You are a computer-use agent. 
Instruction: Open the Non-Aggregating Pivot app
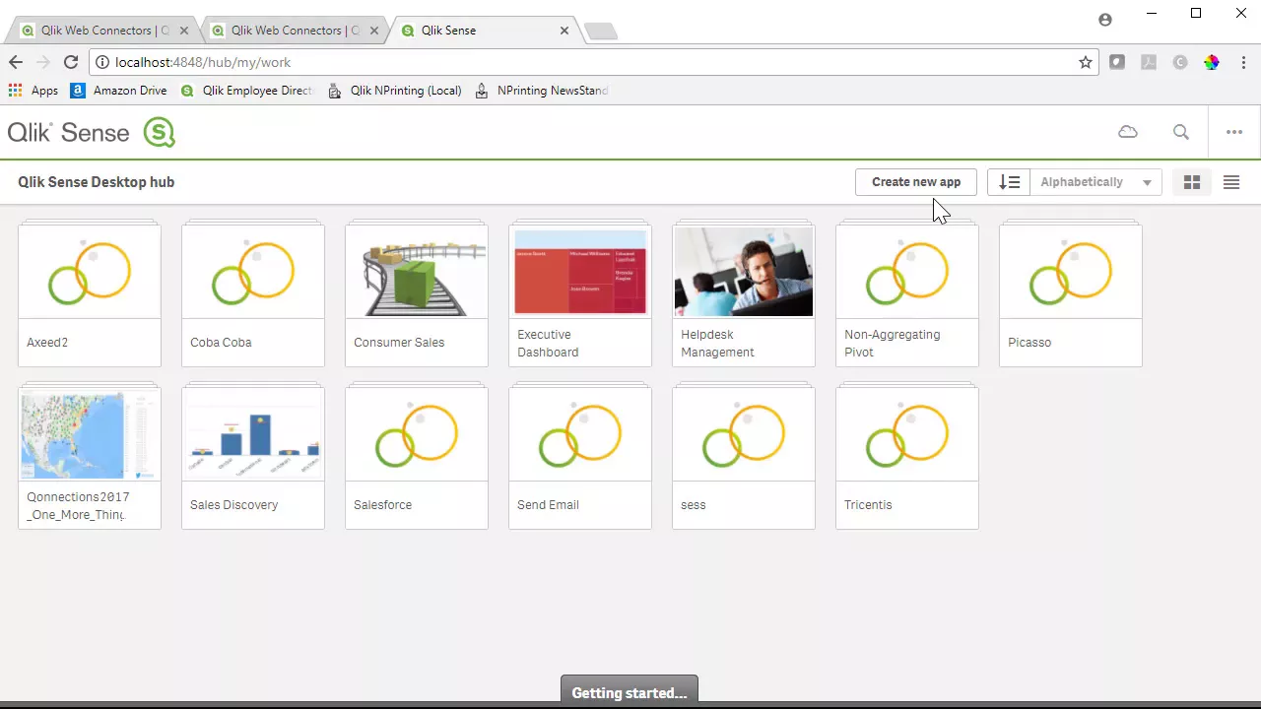coord(907,295)
